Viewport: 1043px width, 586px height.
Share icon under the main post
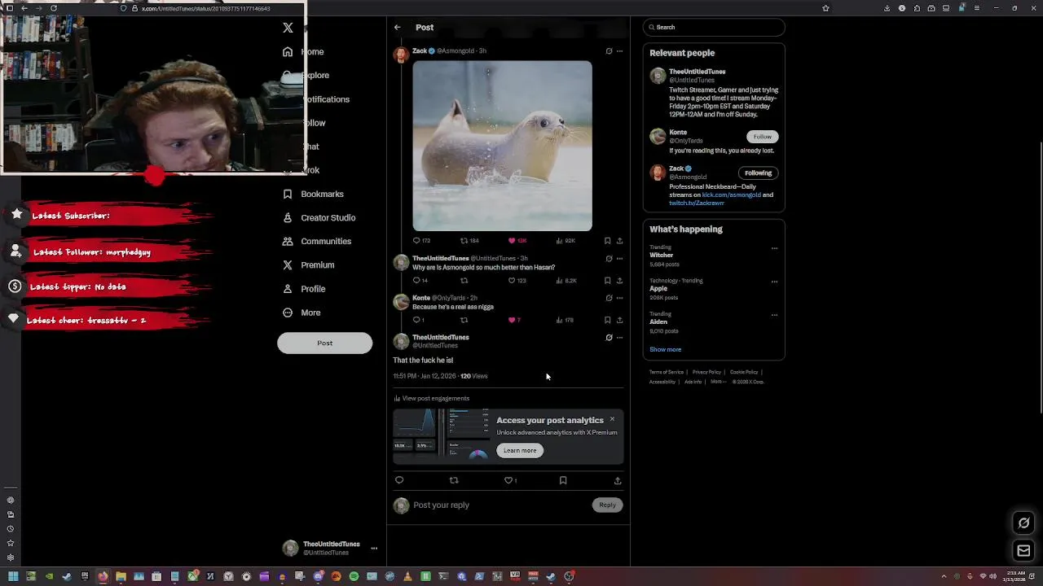618,481
